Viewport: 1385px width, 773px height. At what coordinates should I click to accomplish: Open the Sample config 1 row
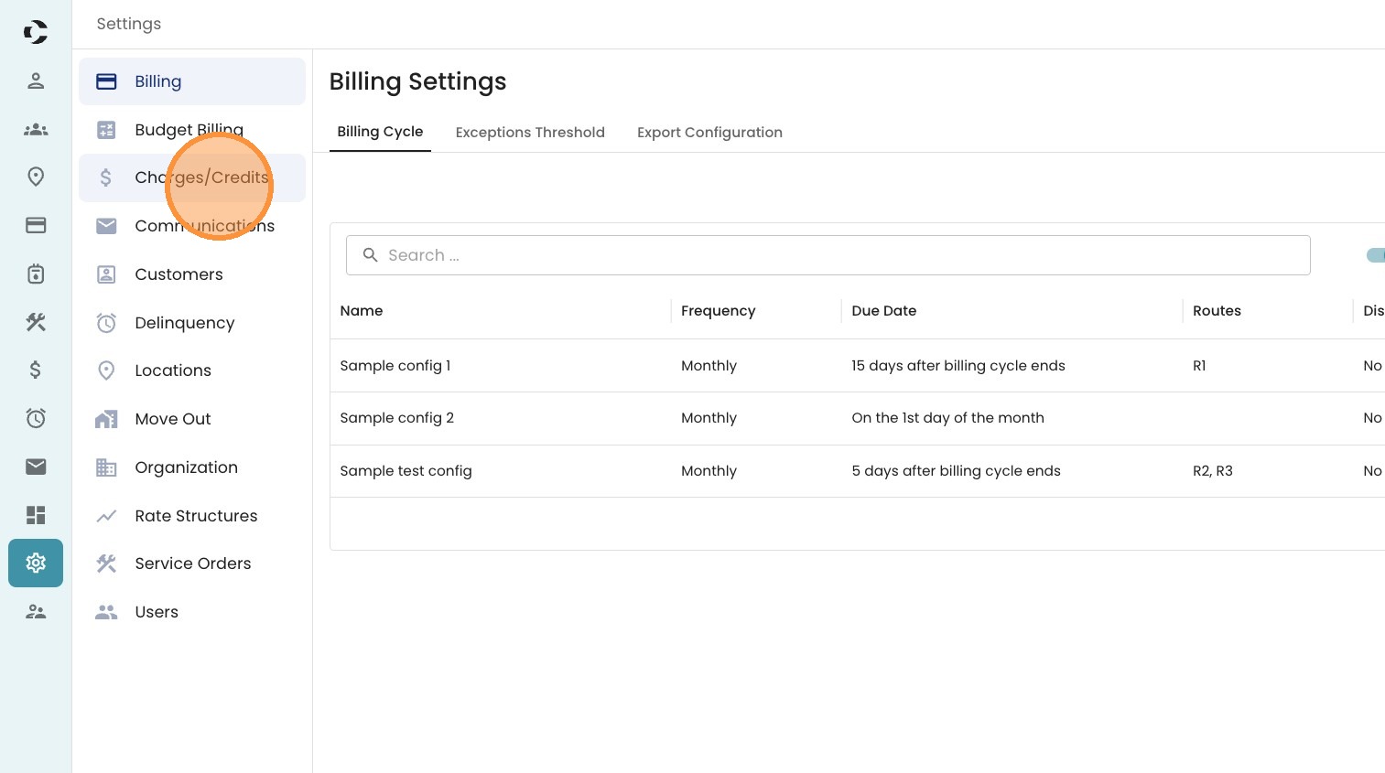[x=395, y=366]
